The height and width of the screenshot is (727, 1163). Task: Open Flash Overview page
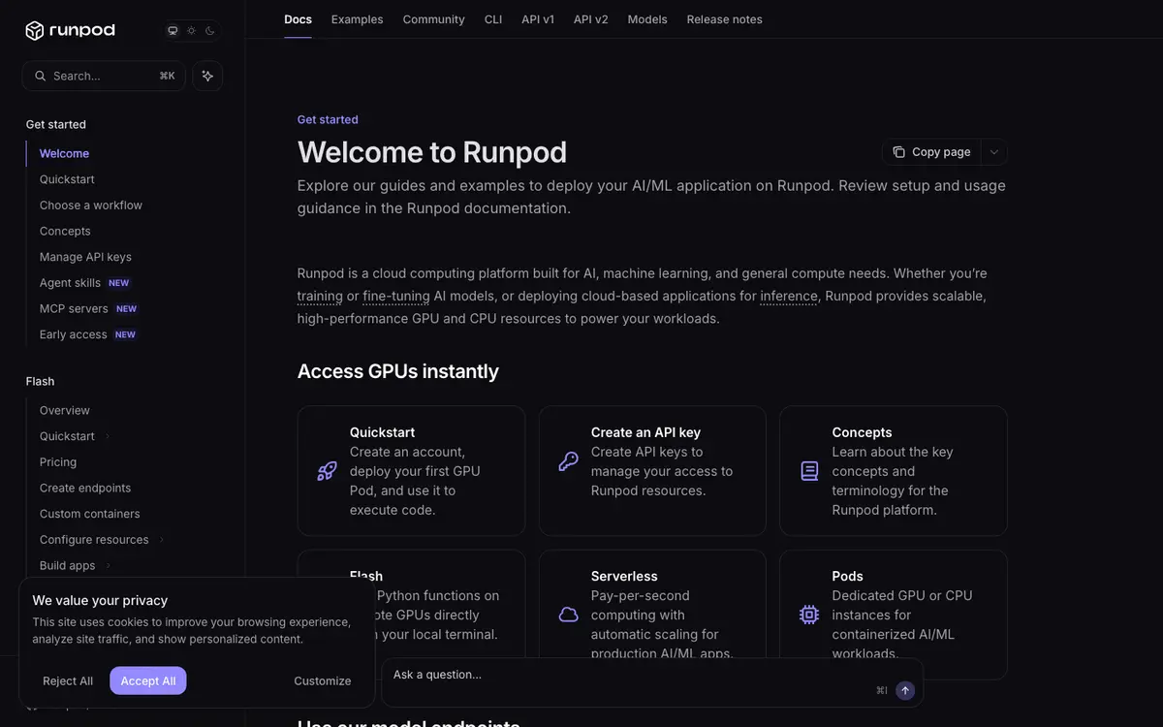[65, 410]
